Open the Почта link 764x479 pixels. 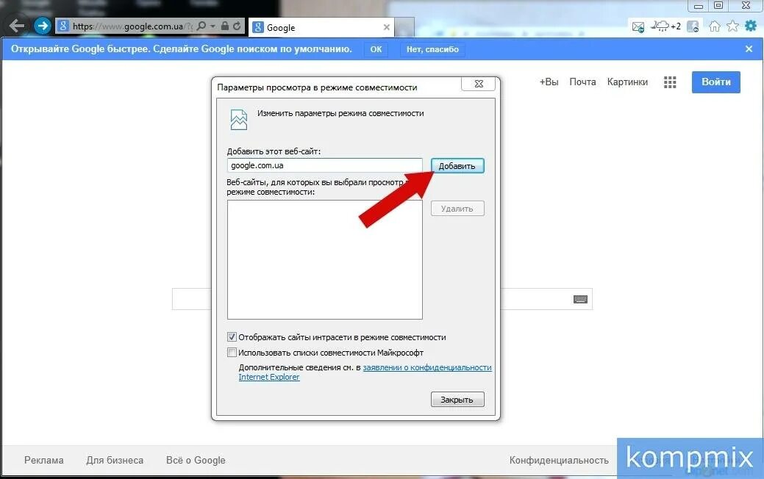click(x=583, y=82)
